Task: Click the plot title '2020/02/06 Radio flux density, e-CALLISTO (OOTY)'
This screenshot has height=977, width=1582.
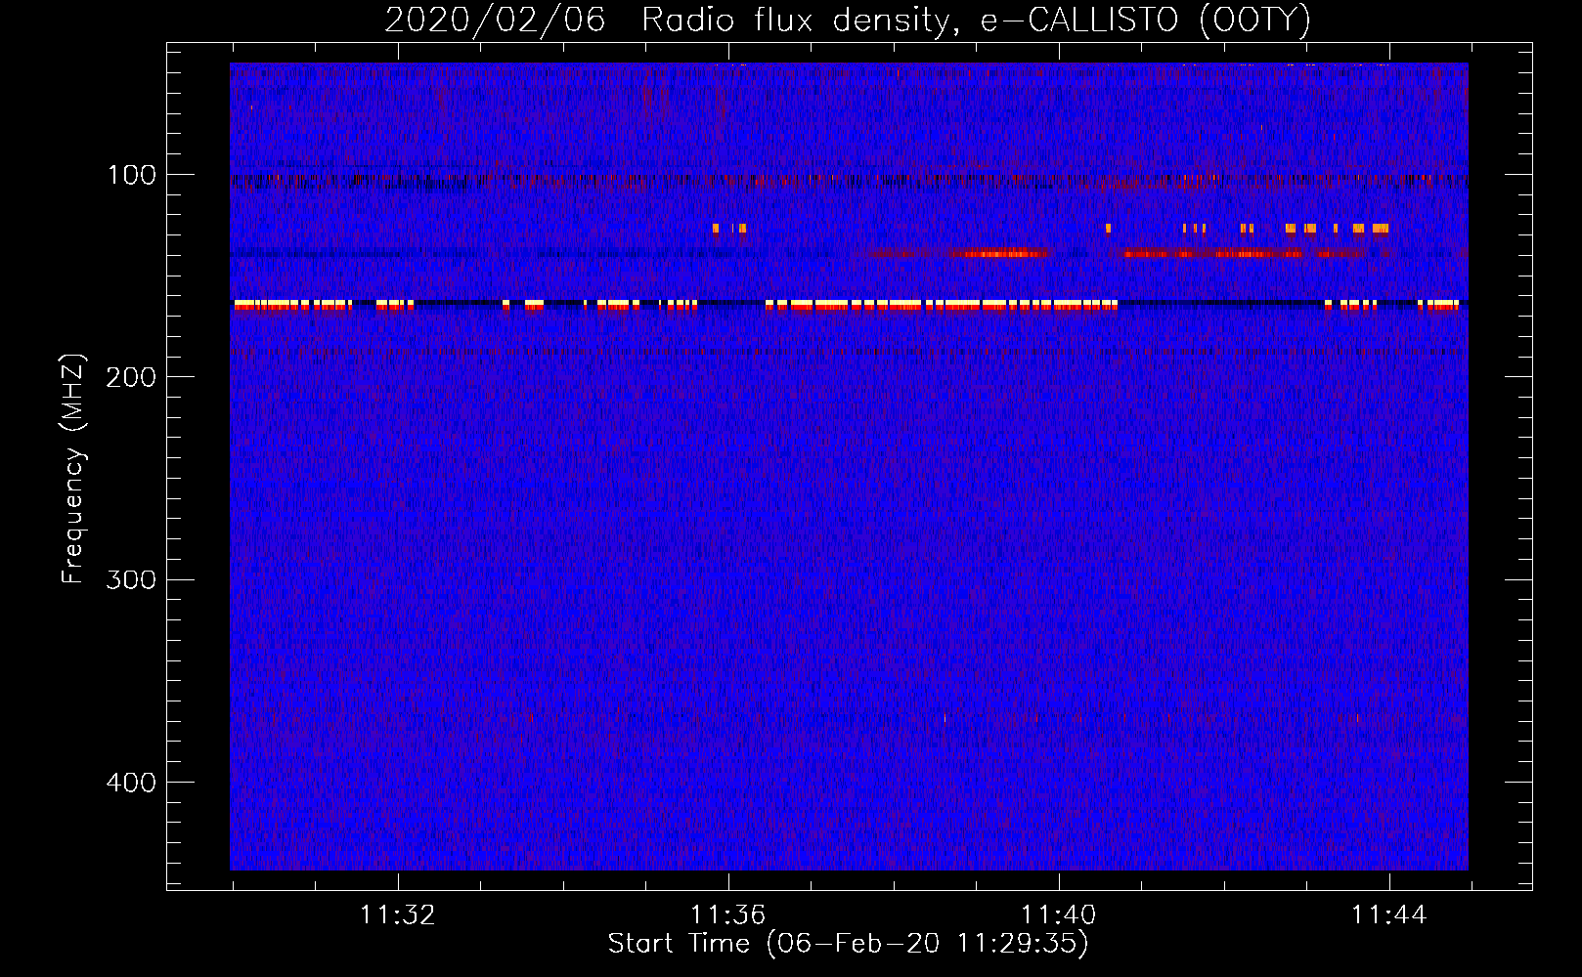Action: coord(848,20)
